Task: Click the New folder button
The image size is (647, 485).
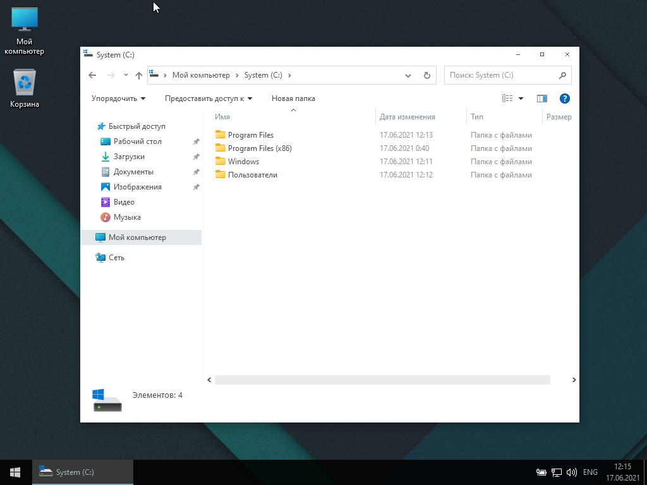Action: pyautogui.click(x=293, y=99)
